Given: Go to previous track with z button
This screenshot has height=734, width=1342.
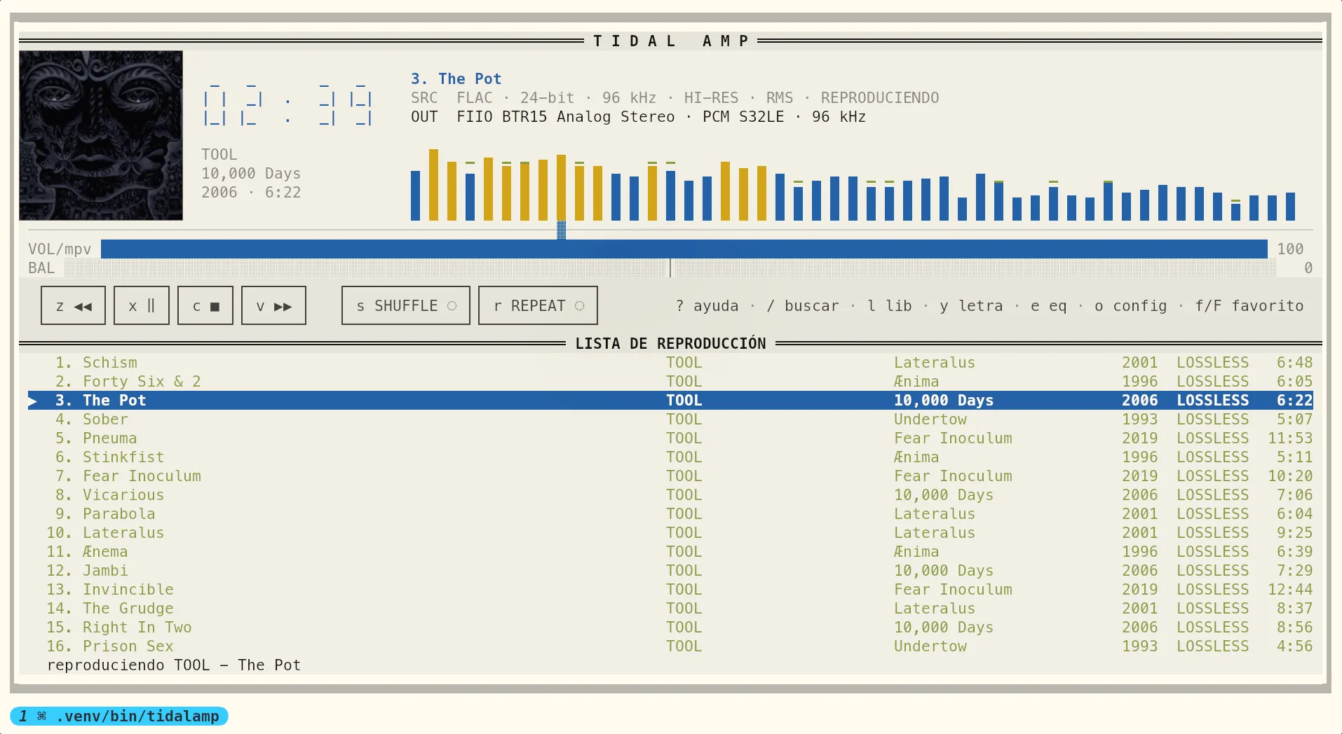Looking at the screenshot, I should (x=73, y=305).
